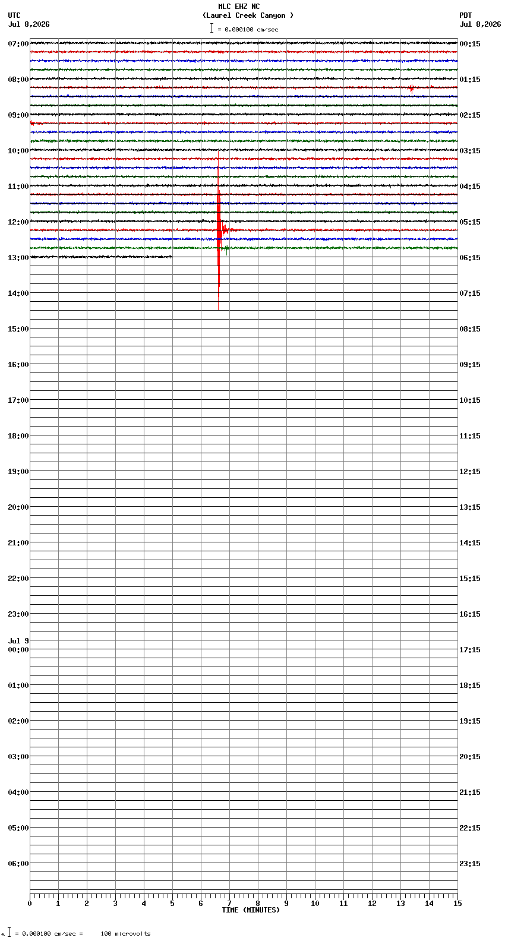The width and height of the screenshot is (505, 941).
Task: Click the '05:15' PDT row label
Action: click(x=470, y=222)
